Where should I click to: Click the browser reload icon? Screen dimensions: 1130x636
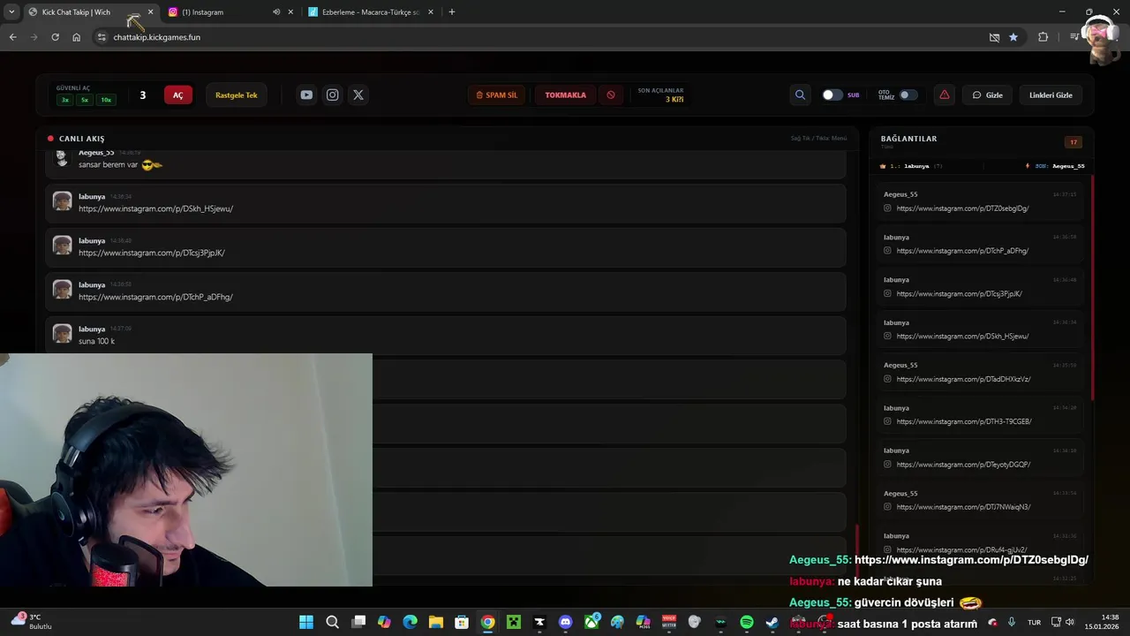(x=55, y=37)
